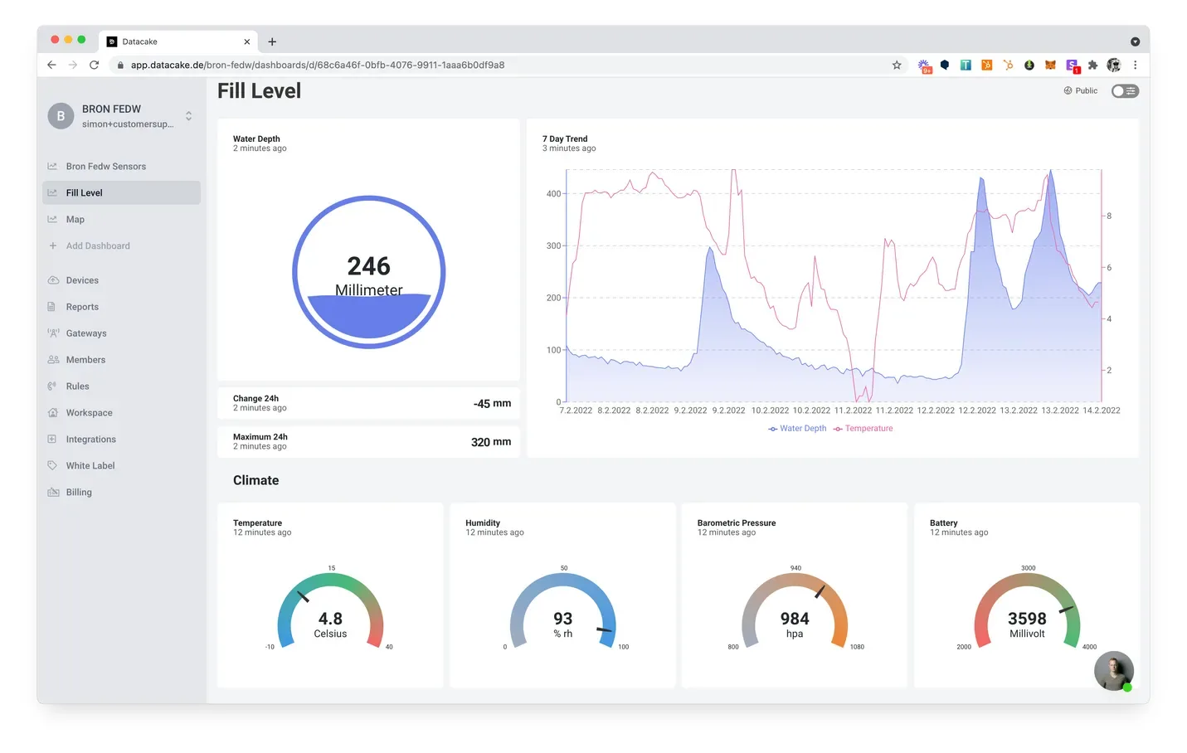Click the Temperature gauge widget
1187x753 pixels.
pos(330,595)
